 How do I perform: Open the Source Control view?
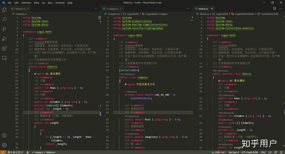click(4, 29)
